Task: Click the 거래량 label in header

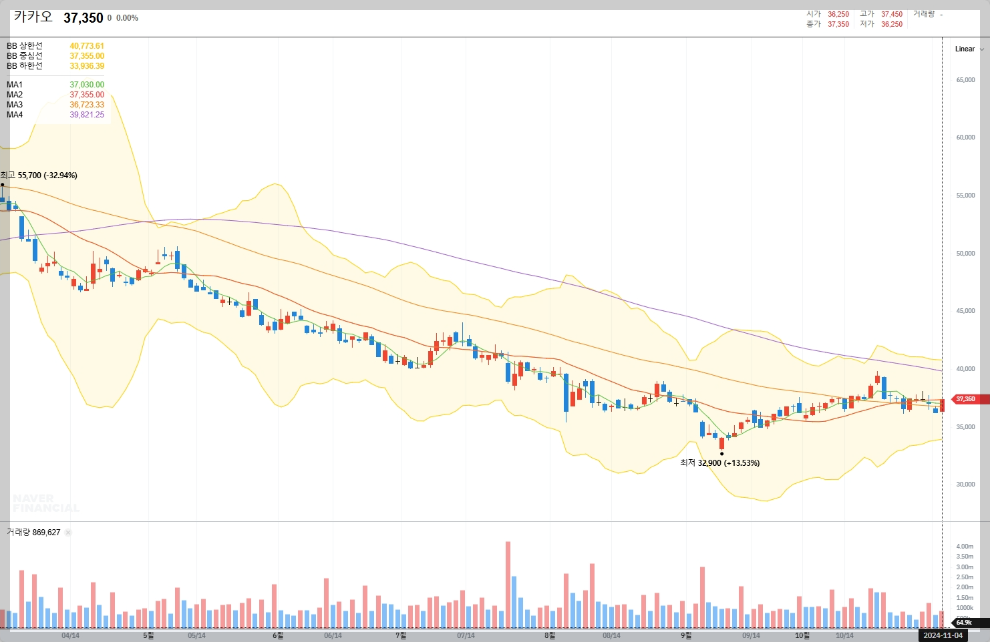Action: click(x=924, y=14)
